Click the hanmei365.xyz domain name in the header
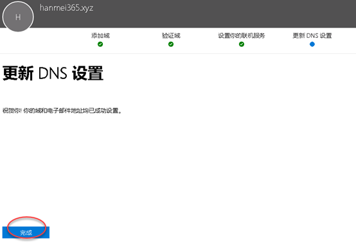Screen dimensions: 356x245 coord(66,8)
